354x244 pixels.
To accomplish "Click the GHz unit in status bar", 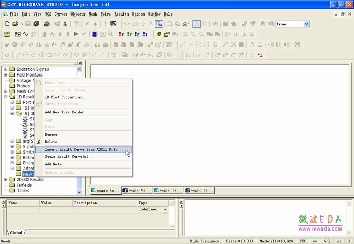I will click(x=327, y=241).
